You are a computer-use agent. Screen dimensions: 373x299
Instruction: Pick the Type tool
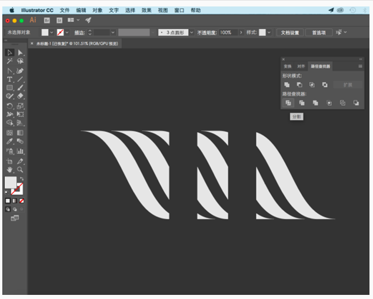(x=10, y=79)
